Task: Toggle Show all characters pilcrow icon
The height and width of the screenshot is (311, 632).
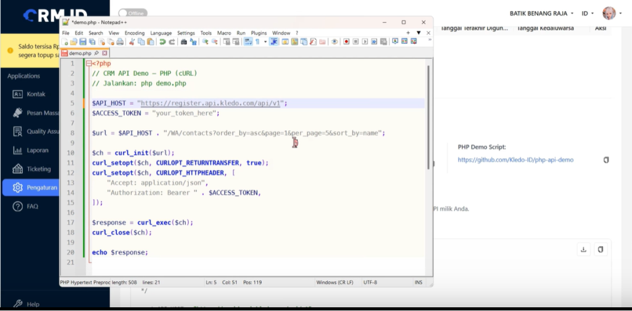Action: tap(257, 41)
